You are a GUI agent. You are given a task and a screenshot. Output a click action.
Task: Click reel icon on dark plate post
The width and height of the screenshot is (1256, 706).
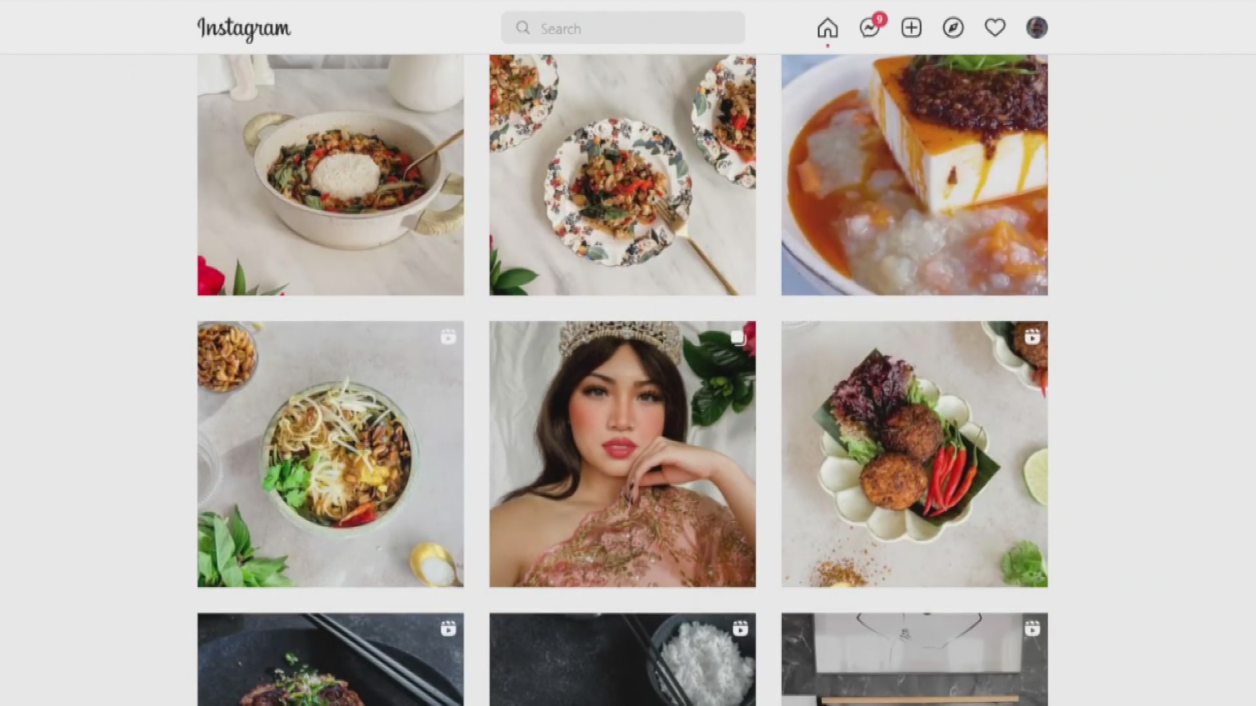click(448, 629)
